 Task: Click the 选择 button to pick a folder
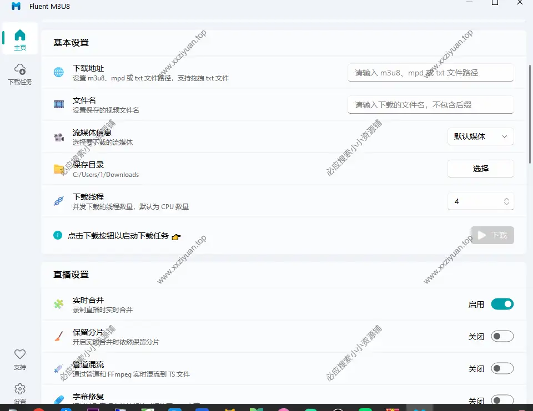pos(480,169)
